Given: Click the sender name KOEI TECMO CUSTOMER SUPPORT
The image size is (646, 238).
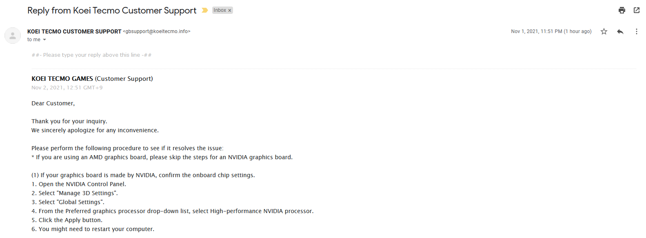Looking at the screenshot, I should coord(74,31).
